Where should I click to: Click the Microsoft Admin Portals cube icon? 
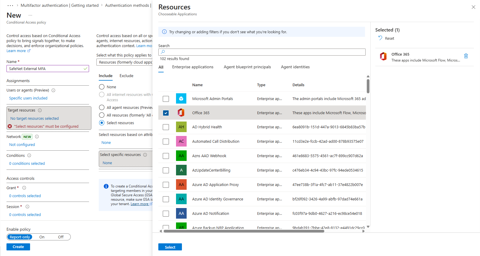pyautogui.click(x=181, y=99)
